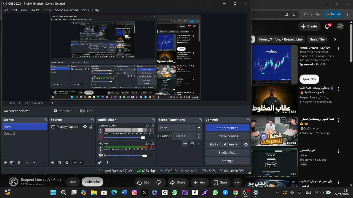This screenshot has width=353, height=198.
Task: Subscribe to the Respect Line channel
Action: (92, 182)
